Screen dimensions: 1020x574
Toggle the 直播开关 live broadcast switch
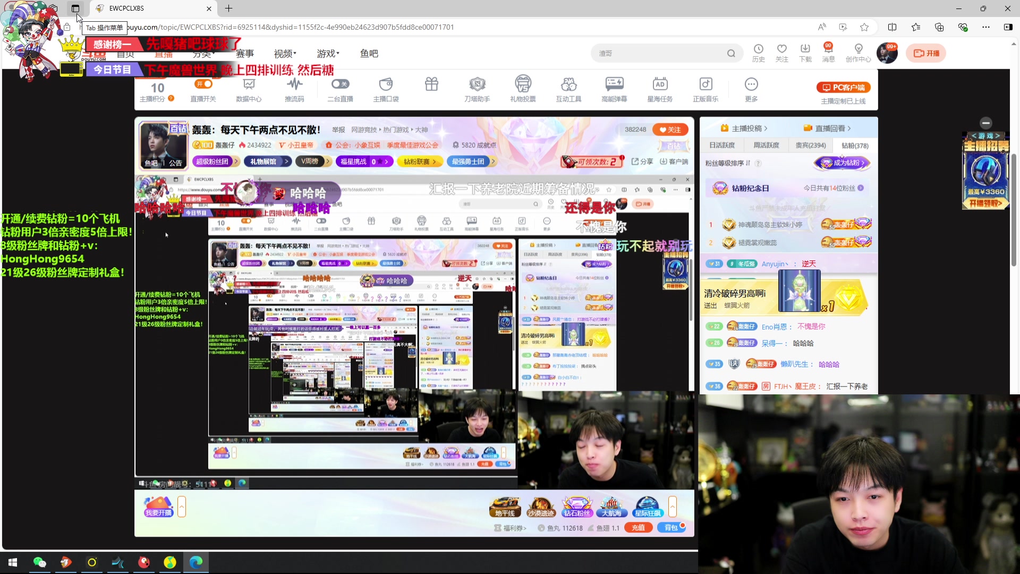click(x=203, y=84)
